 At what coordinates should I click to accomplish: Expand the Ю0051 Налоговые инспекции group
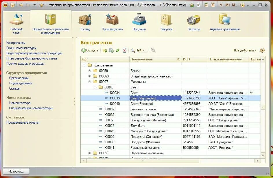[89, 153]
